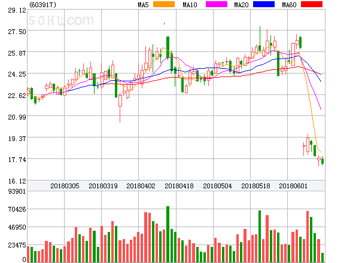Click the 19.37 price axis label
359x263 pixels.
point(17,139)
